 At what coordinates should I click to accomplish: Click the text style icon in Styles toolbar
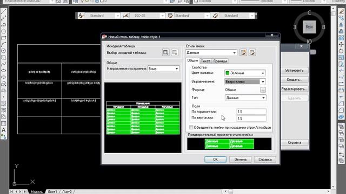[81, 16]
